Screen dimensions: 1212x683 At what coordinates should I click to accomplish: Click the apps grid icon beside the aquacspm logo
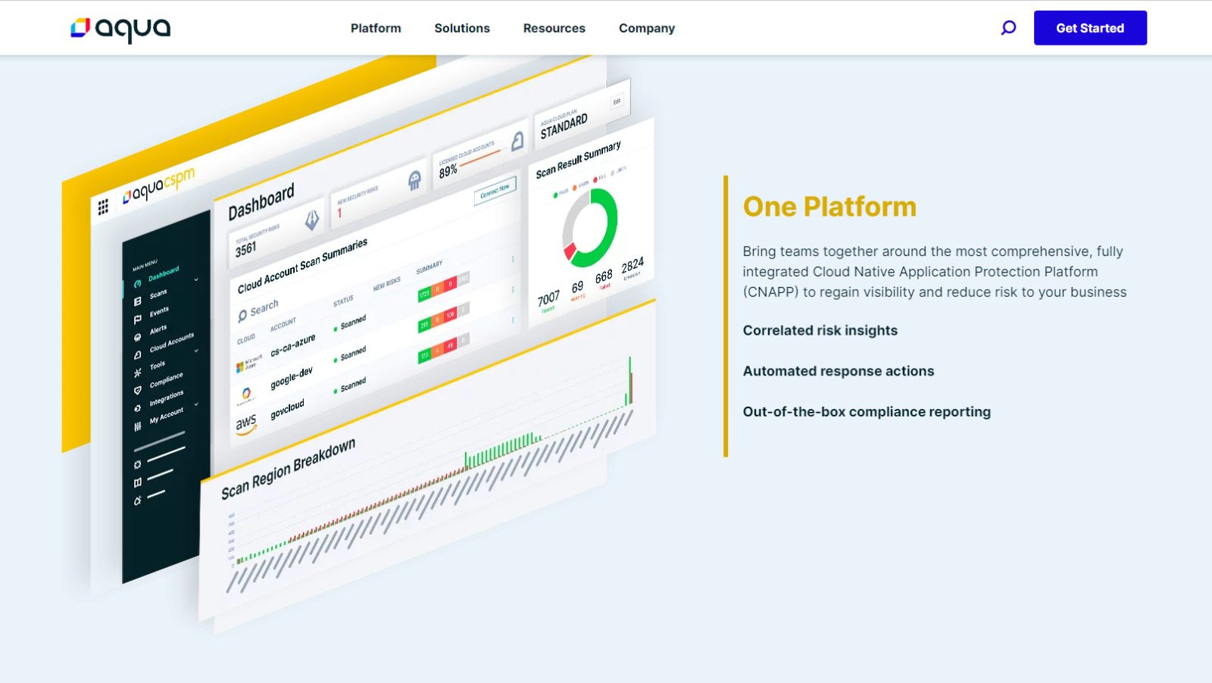point(103,206)
